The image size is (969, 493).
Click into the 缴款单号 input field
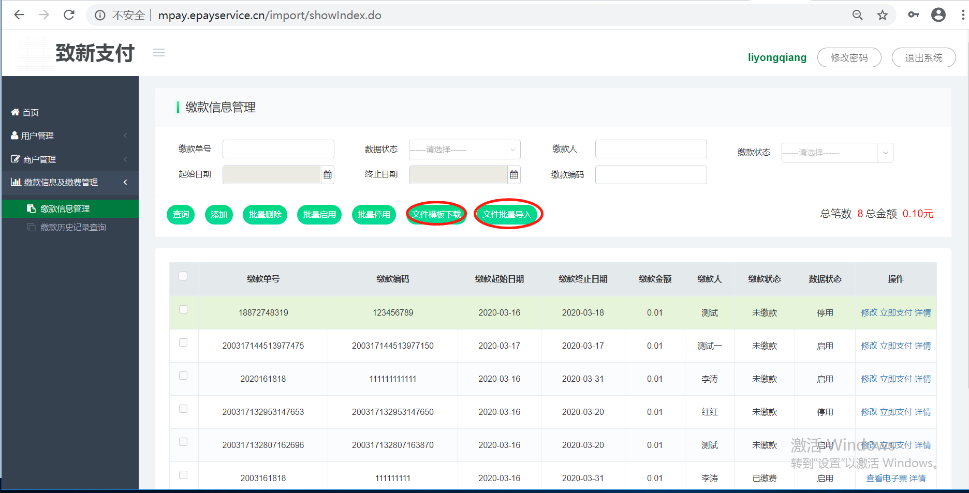(x=278, y=149)
